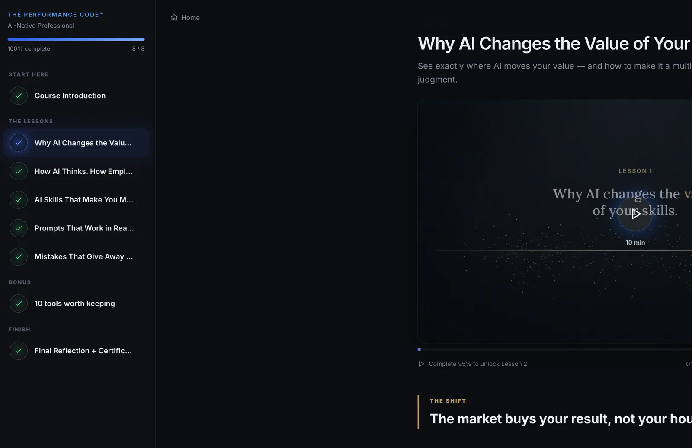Open How AI Thinks. How Empl... lesson

coord(76,171)
